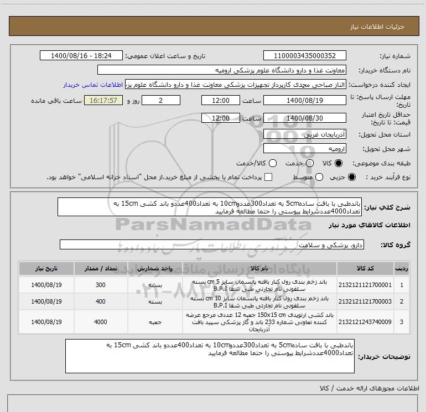Click the remaining time 16:17:57 field
The width and height of the screenshot is (426, 412).
coord(103,100)
